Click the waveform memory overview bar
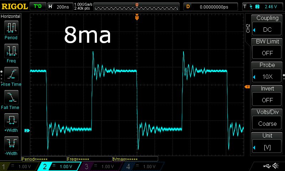 (x=137, y=7)
